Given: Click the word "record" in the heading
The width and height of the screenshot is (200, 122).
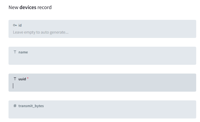Looking at the screenshot, I should click(45, 7).
